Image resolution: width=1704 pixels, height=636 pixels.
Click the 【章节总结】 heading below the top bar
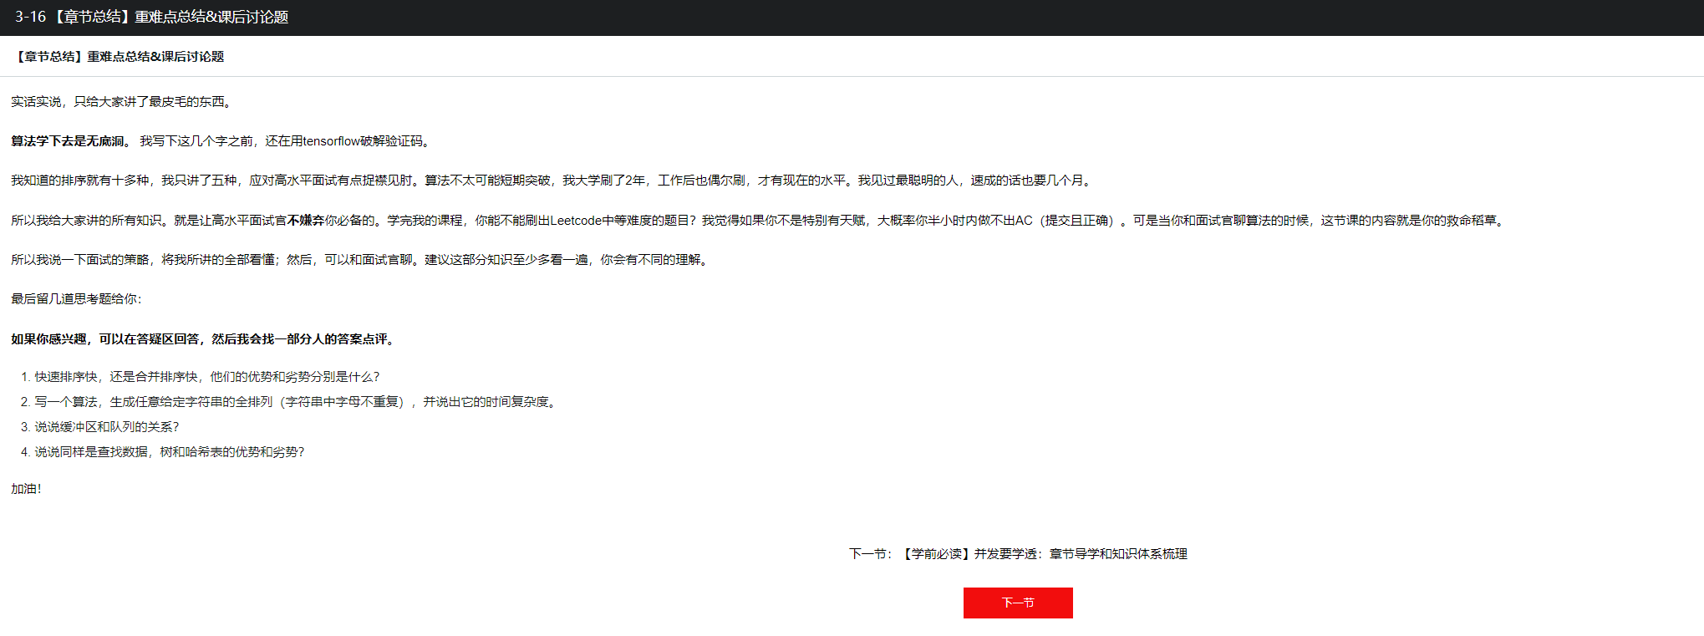[x=118, y=57]
